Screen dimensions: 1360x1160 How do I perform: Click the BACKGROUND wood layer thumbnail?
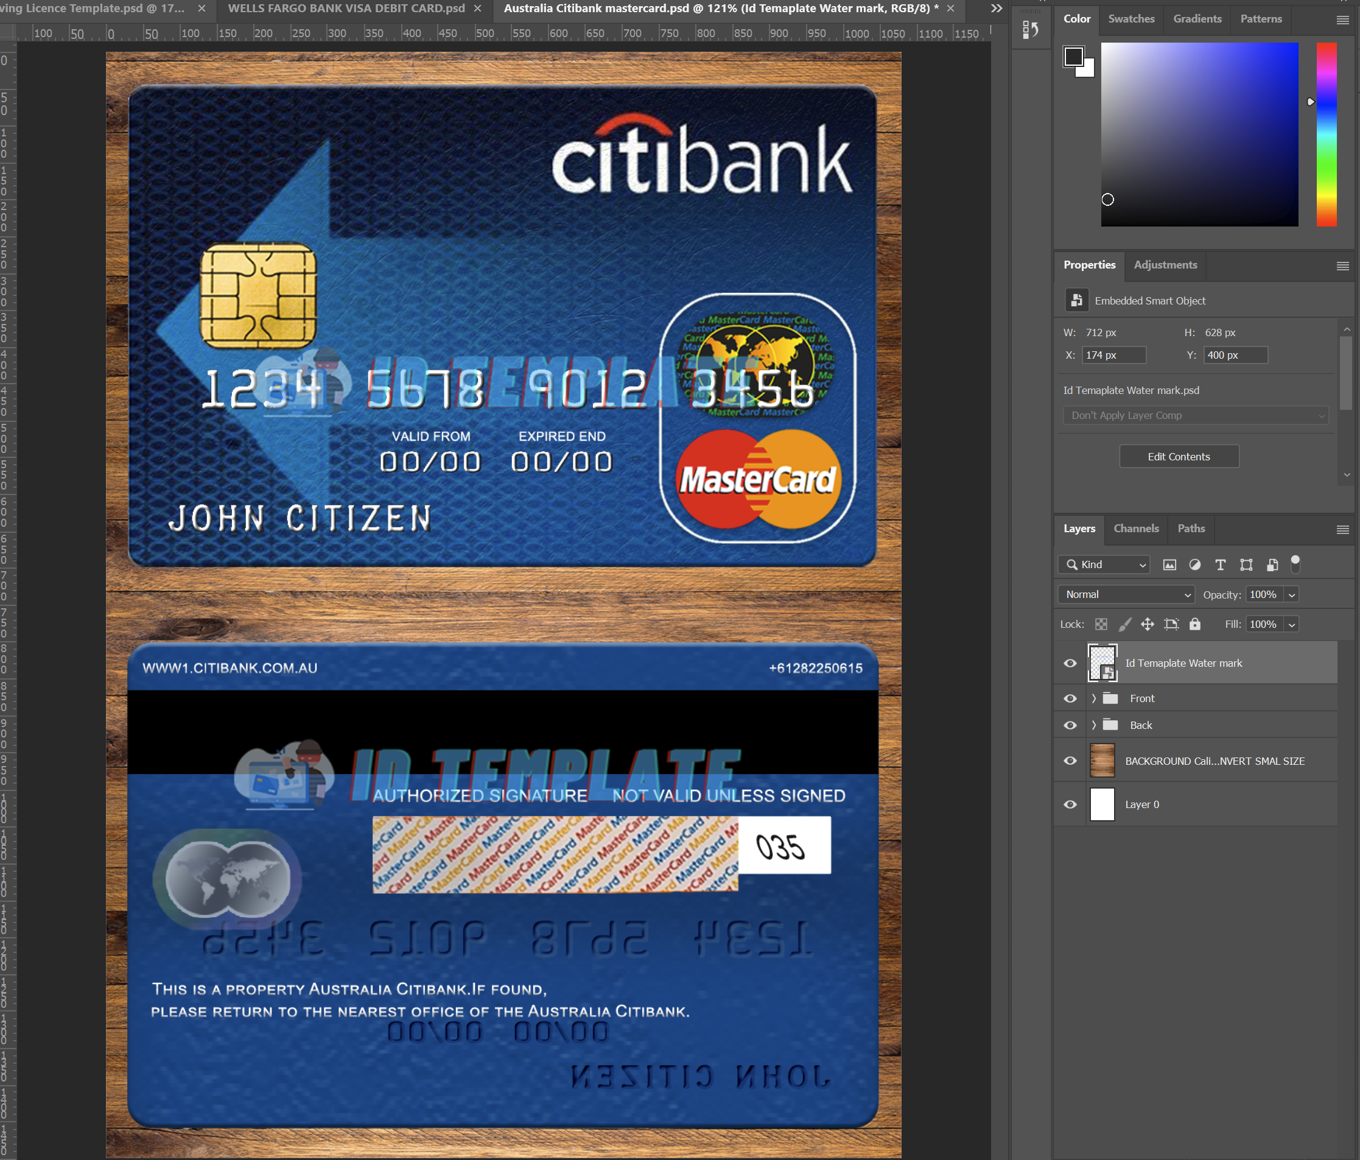pos(1102,761)
